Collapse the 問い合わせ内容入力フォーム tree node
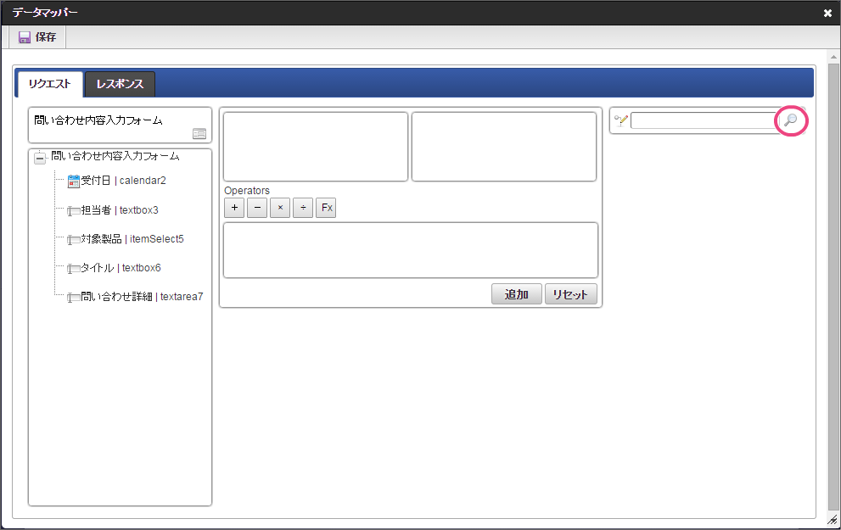Image resolution: width=841 pixels, height=530 pixels. click(x=40, y=158)
